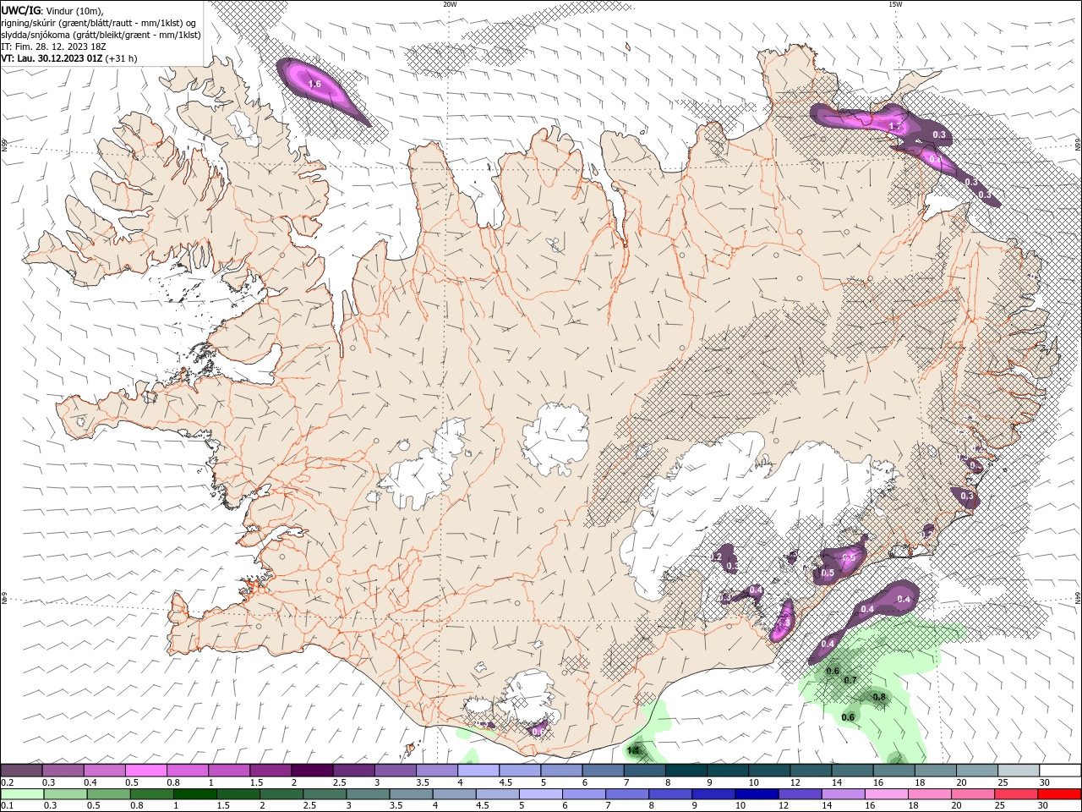Click the 0.2 swatch in upper legend row
1082x812 pixels.
(x=22, y=771)
